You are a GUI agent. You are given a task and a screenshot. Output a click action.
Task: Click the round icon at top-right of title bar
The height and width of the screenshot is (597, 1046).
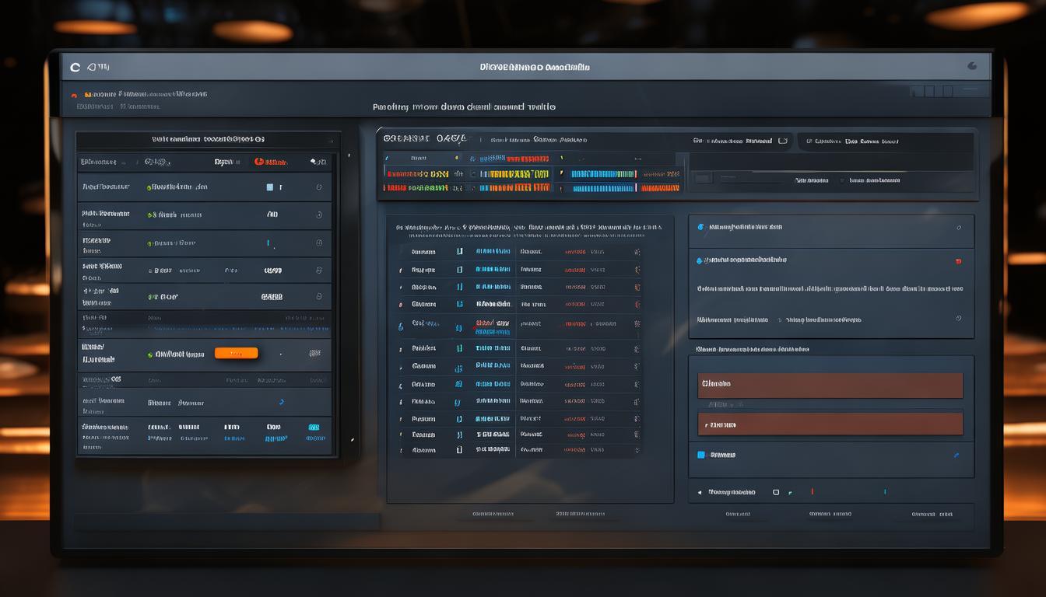point(972,66)
